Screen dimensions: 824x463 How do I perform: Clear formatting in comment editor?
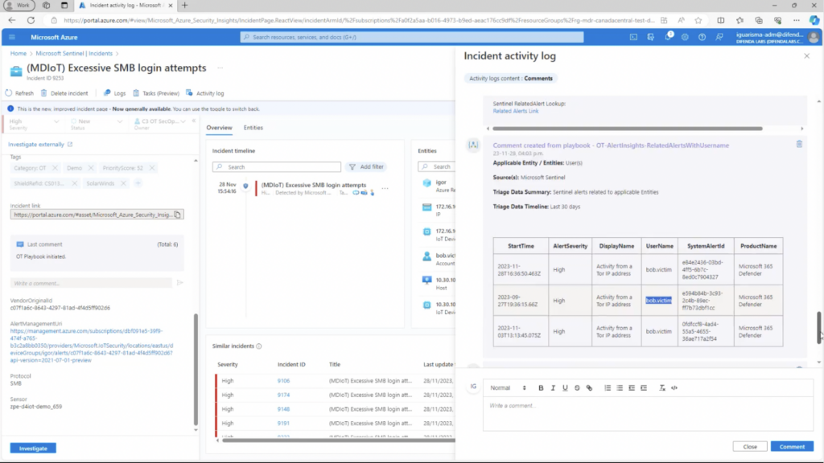point(662,388)
